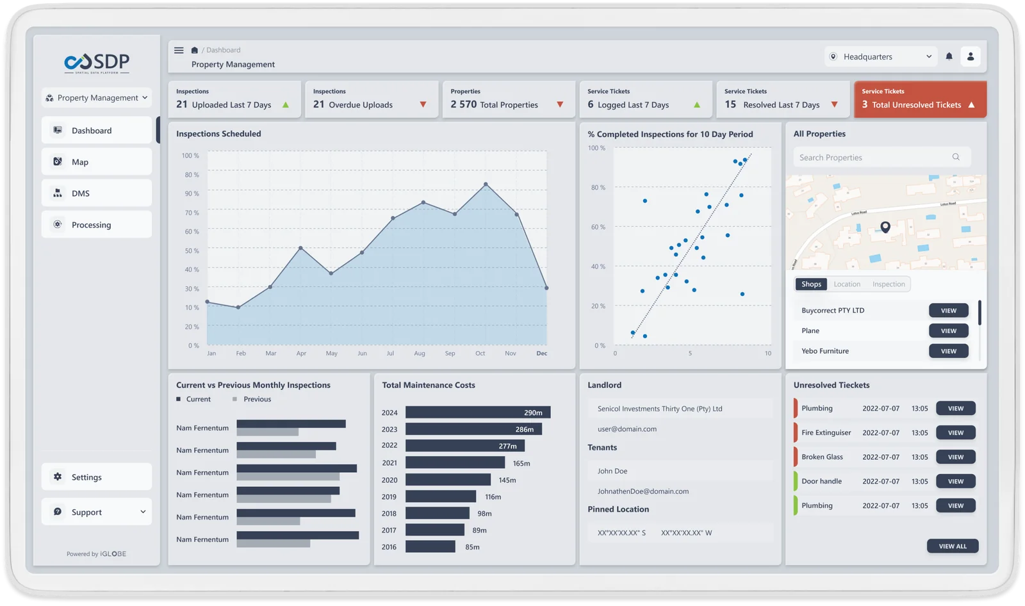Switch to the Inspection tab
Screen dimensions: 1025x606
889,284
